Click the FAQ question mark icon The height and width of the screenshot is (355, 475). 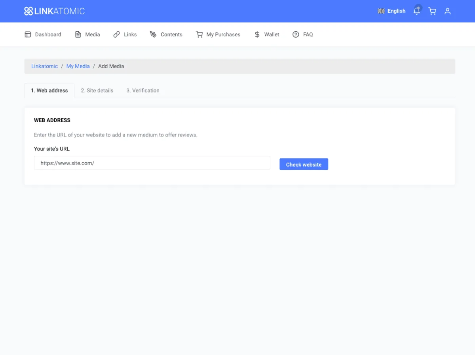click(x=296, y=34)
